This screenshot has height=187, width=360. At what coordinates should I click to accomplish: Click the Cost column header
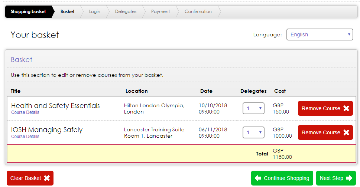coord(280,91)
